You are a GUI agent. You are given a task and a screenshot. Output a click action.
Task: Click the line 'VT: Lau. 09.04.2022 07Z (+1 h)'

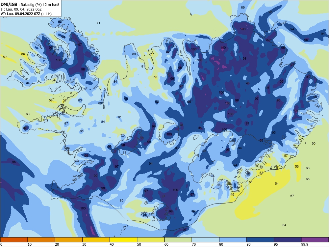(26, 14)
